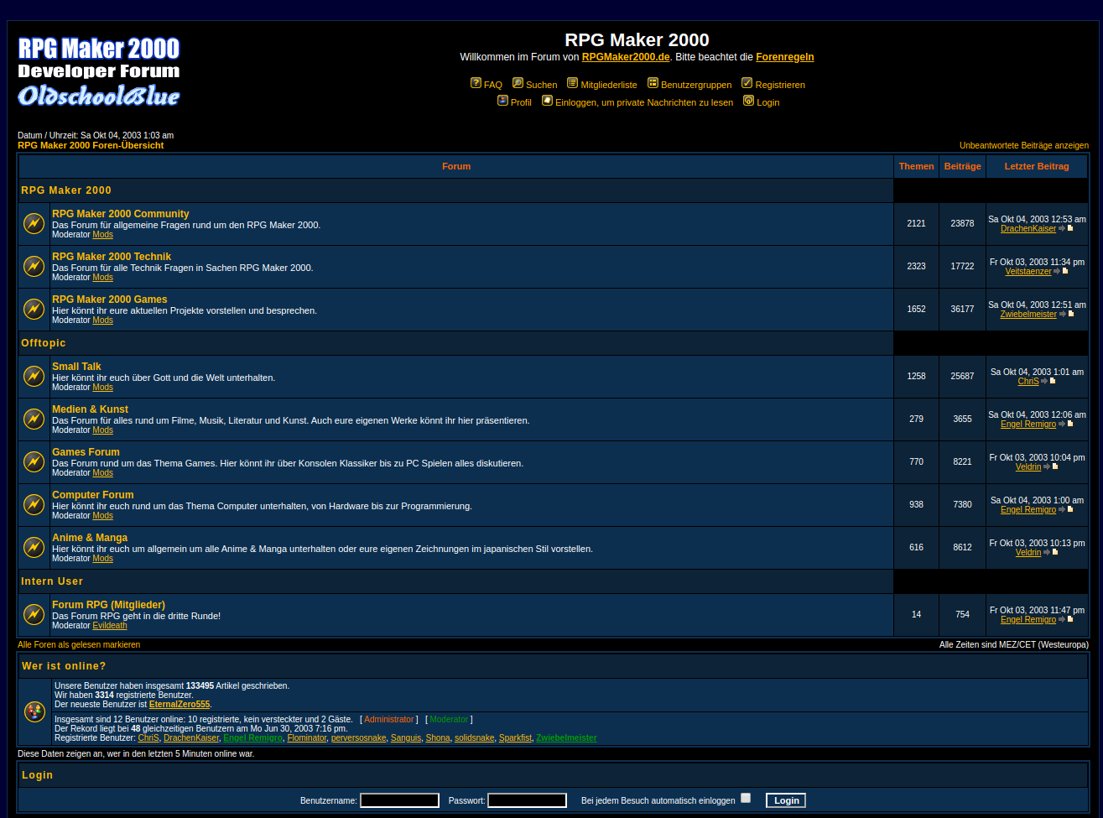The width and height of the screenshot is (1103, 818).
Task: Click the Who-is-online palette icon
Action: tap(34, 711)
